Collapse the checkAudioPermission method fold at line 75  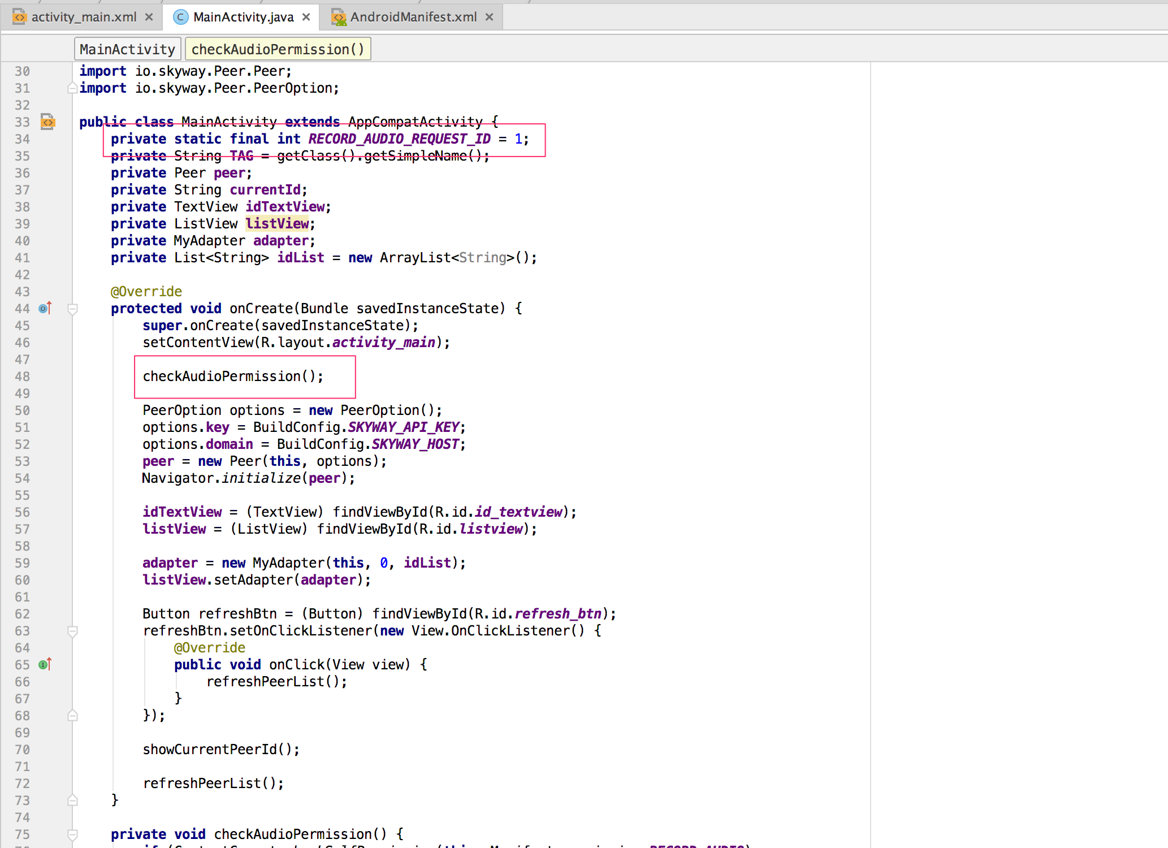coord(72,834)
